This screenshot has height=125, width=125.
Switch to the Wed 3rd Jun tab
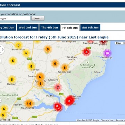pyautogui.click(x=28, y=27)
